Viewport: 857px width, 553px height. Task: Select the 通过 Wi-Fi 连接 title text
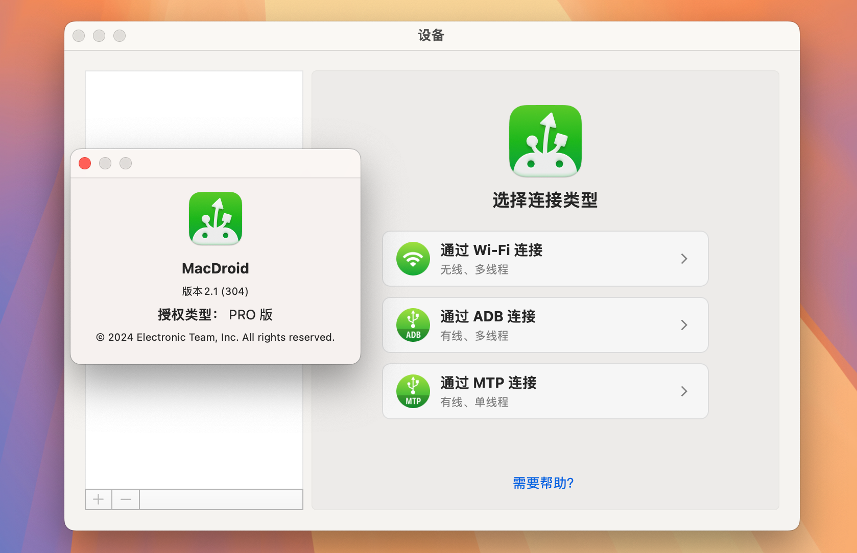[x=491, y=250]
